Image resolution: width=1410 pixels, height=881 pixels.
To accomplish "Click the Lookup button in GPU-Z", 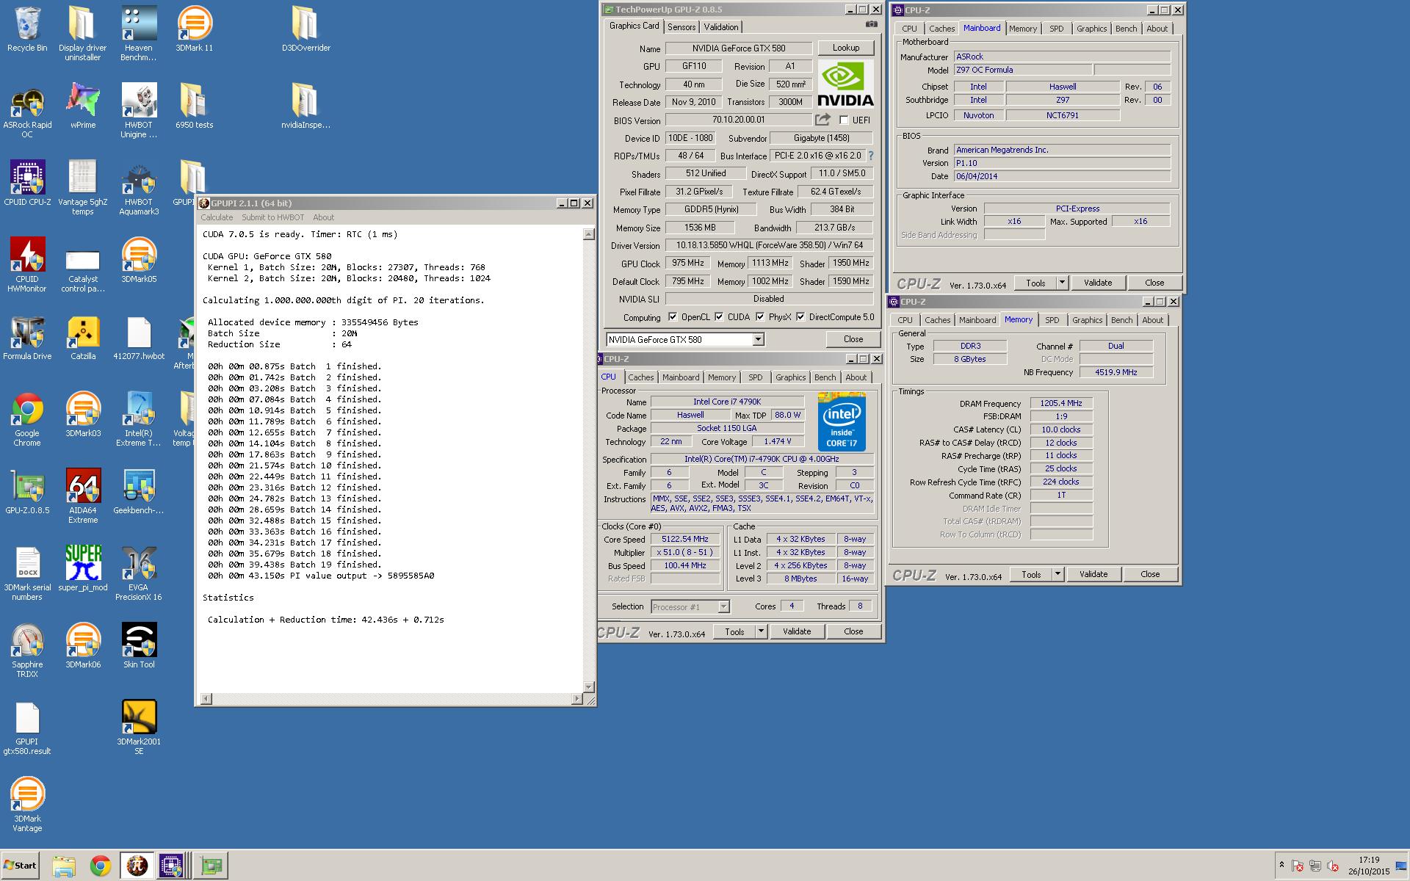I will pos(846,48).
